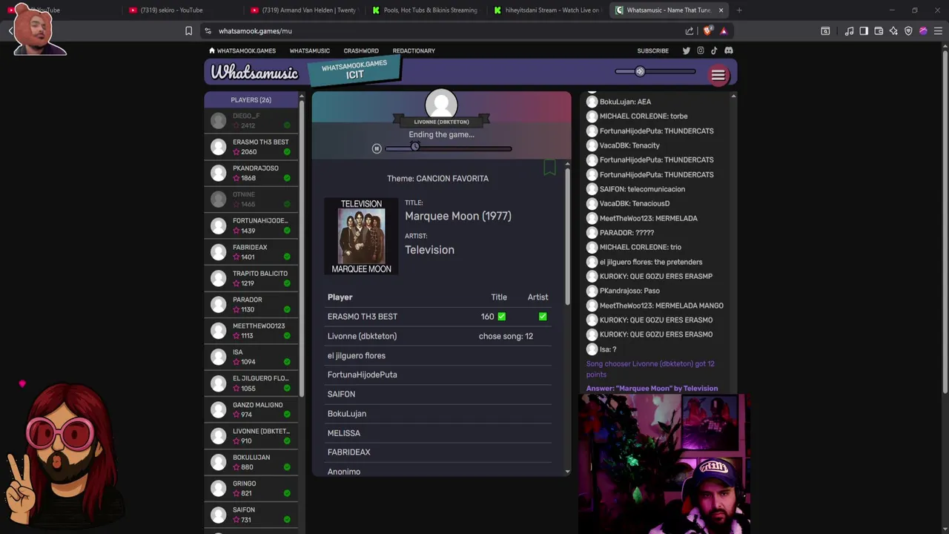949x534 pixels.
Task: Open the red hamburger game menu
Action: tap(718, 75)
